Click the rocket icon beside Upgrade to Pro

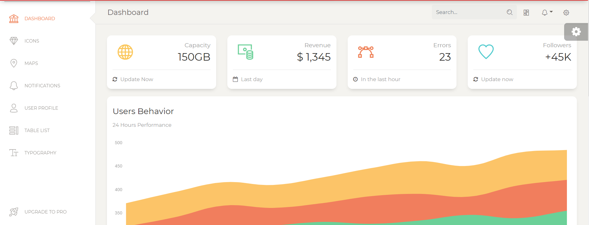point(14,212)
